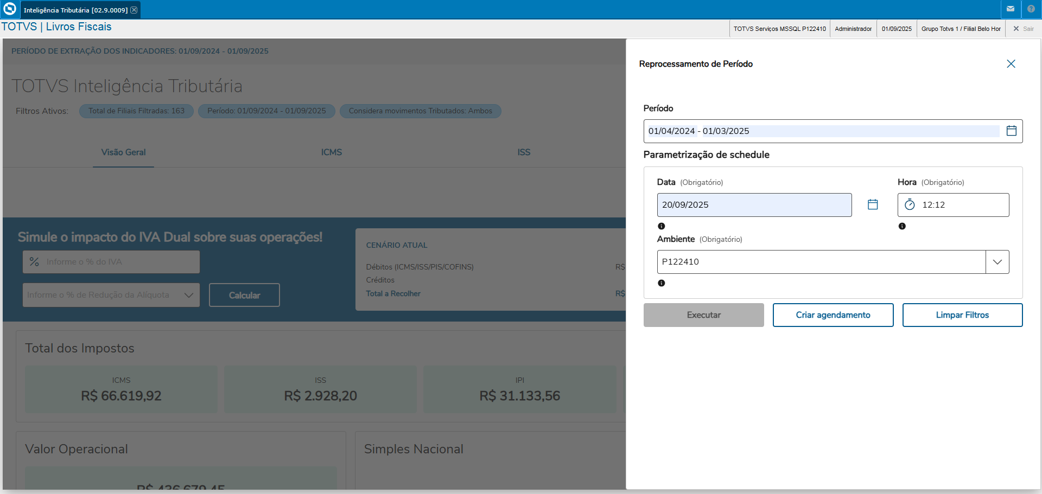Click the Hora time input field

tap(954, 205)
